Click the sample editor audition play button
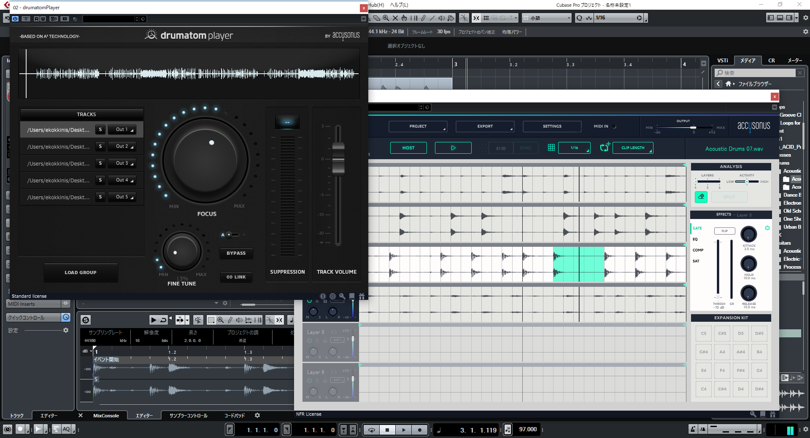The width and height of the screenshot is (810, 438). click(154, 320)
